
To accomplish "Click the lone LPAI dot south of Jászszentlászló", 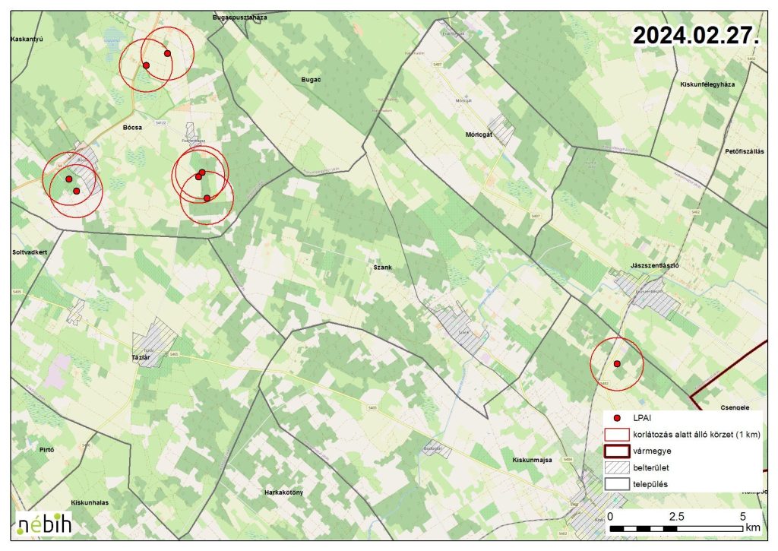I will [617, 364].
